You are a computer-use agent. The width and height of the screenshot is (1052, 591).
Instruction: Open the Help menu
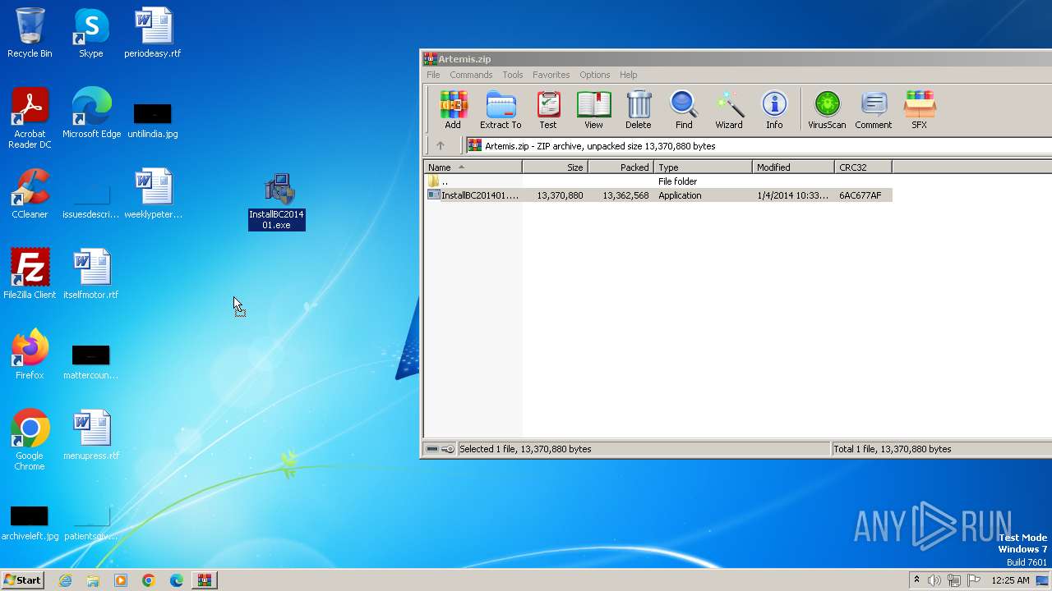628,75
